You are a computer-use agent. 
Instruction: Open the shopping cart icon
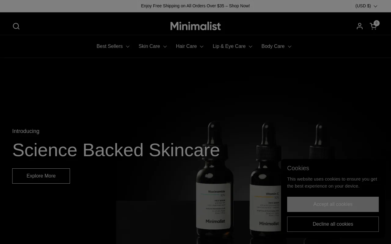pos(373,27)
